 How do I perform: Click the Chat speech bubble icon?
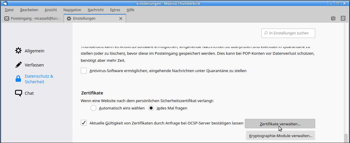point(19,93)
